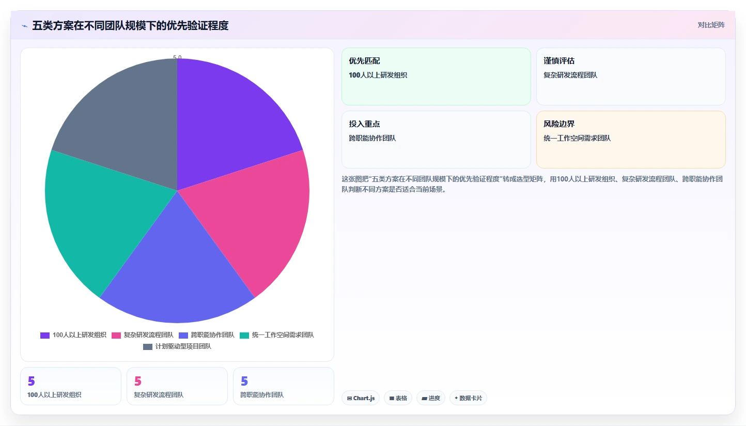Open the 投入重点 card
Viewport: 746px width, 426px height.
click(436, 140)
